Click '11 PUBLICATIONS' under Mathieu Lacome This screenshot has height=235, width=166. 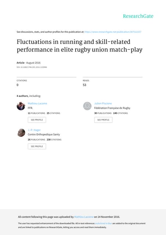click(x=36, y=113)
